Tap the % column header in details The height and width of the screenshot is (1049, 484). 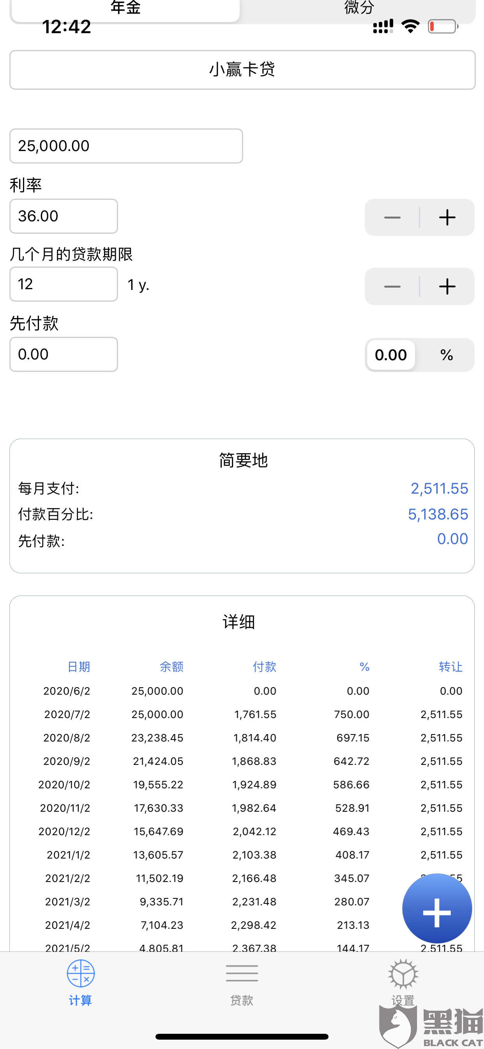coord(364,667)
